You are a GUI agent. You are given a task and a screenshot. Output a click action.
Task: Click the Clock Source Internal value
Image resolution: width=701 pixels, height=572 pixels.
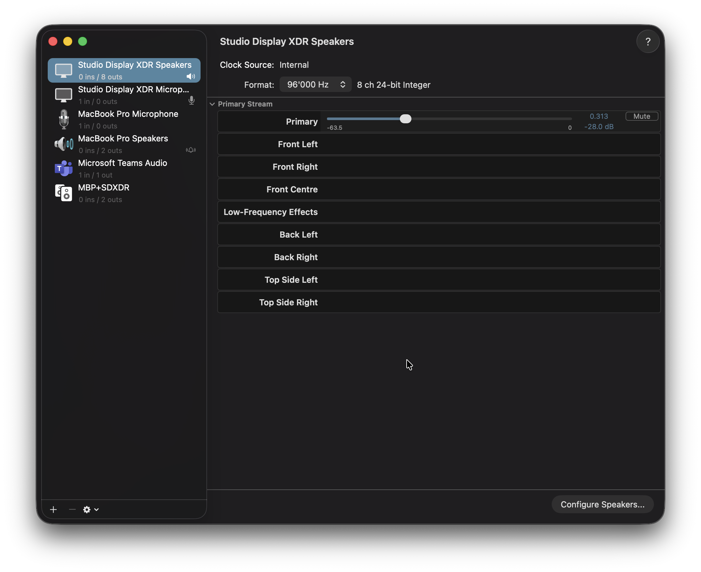point(294,65)
